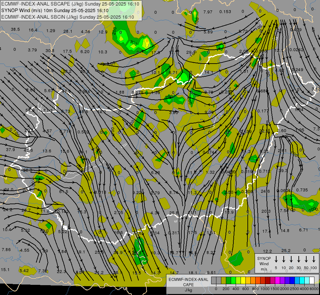The height and width of the screenshot is (295, 320).
Task: Click the 6.20 value on the map
Action: pos(85,52)
